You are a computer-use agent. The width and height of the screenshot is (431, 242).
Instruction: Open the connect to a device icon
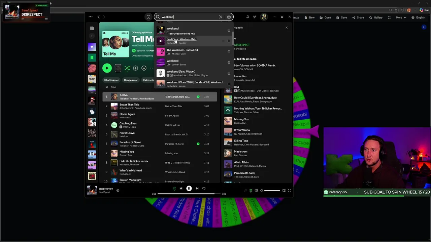pyautogui.click(x=256, y=191)
